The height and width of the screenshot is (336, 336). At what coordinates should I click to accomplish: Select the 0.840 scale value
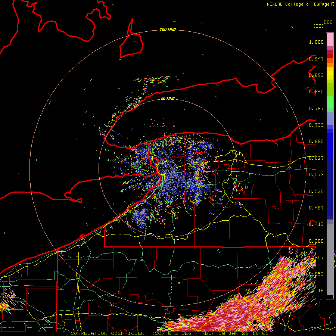pyautogui.click(x=316, y=92)
